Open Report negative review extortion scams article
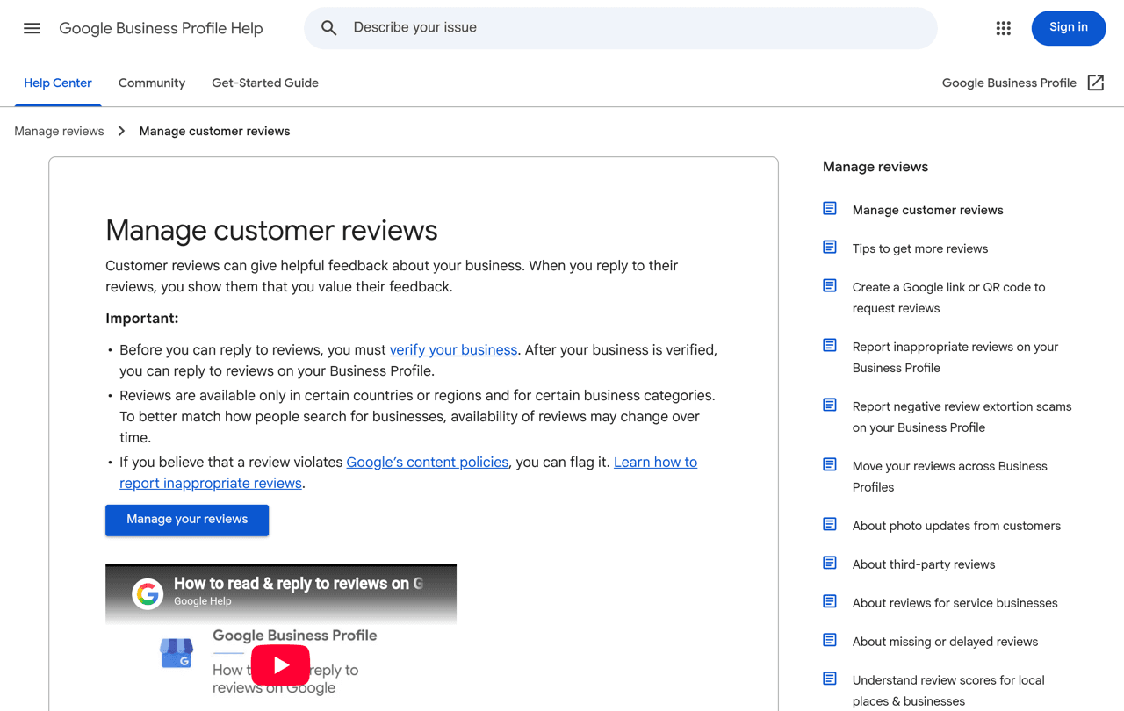The height and width of the screenshot is (711, 1124). [962, 417]
